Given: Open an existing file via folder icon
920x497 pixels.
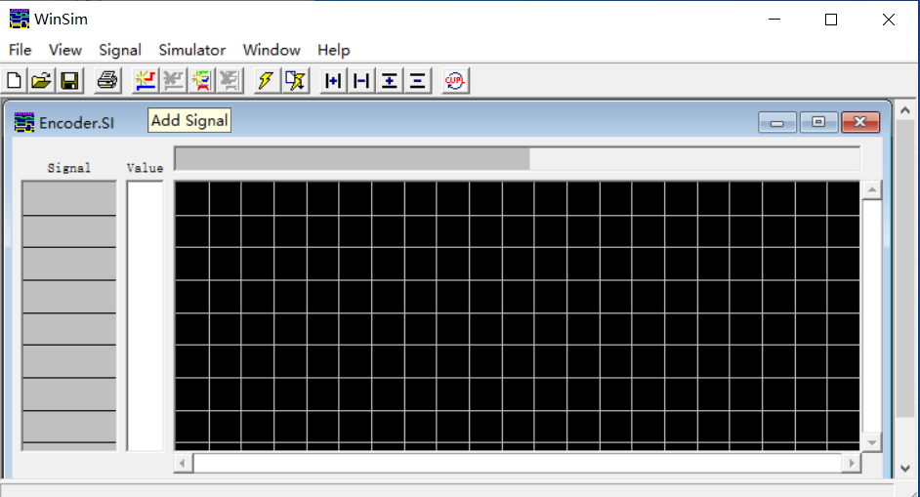Looking at the screenshot, I should coord(42,80).
